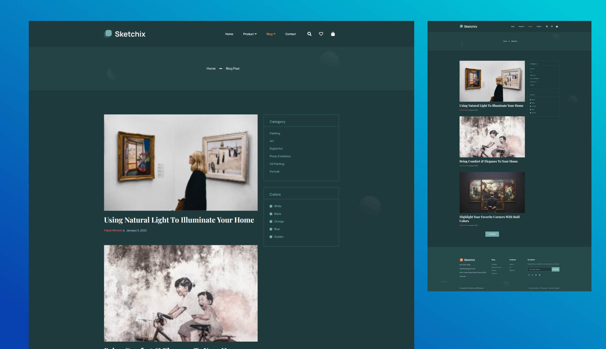
Task: Click heart icon in small preview header
Action: tap(552, 26)
